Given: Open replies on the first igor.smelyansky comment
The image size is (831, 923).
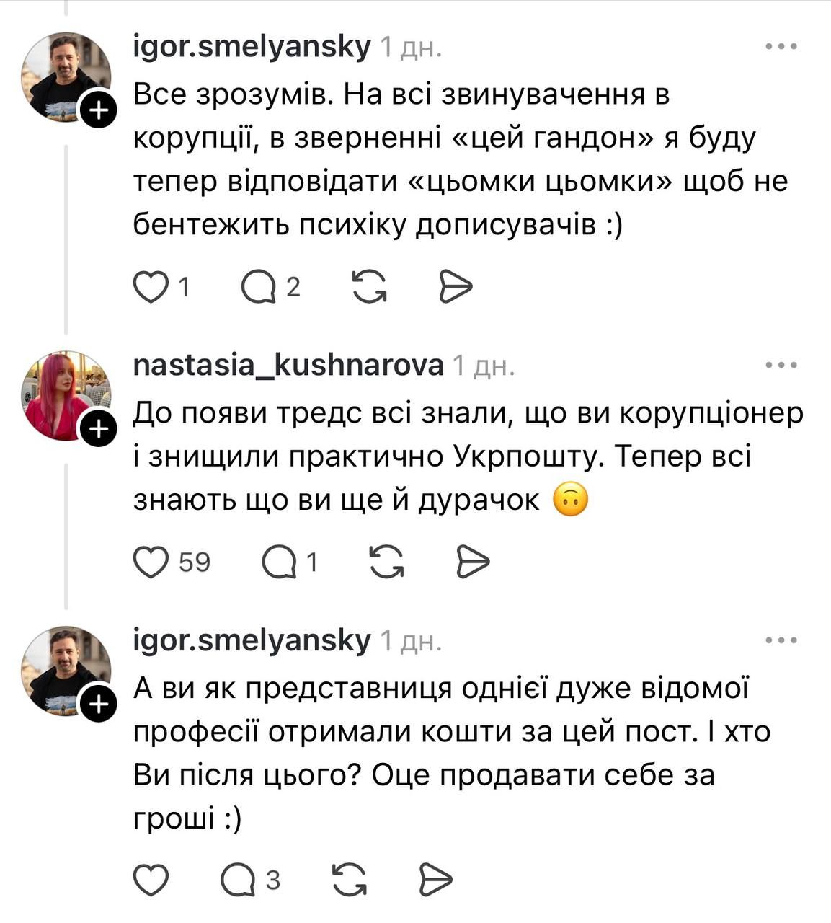Looking at the screenshot, I should [258, 288].
